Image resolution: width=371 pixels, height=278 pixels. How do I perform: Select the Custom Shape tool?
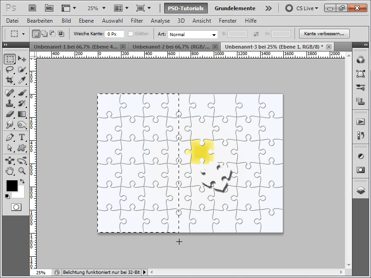tap(22, 148)
